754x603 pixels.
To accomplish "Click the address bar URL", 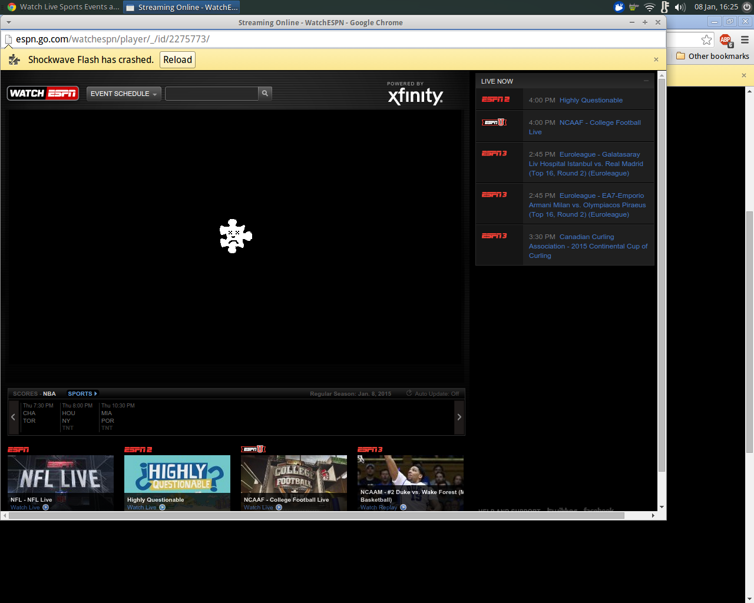I will click(x=113, y=39).
